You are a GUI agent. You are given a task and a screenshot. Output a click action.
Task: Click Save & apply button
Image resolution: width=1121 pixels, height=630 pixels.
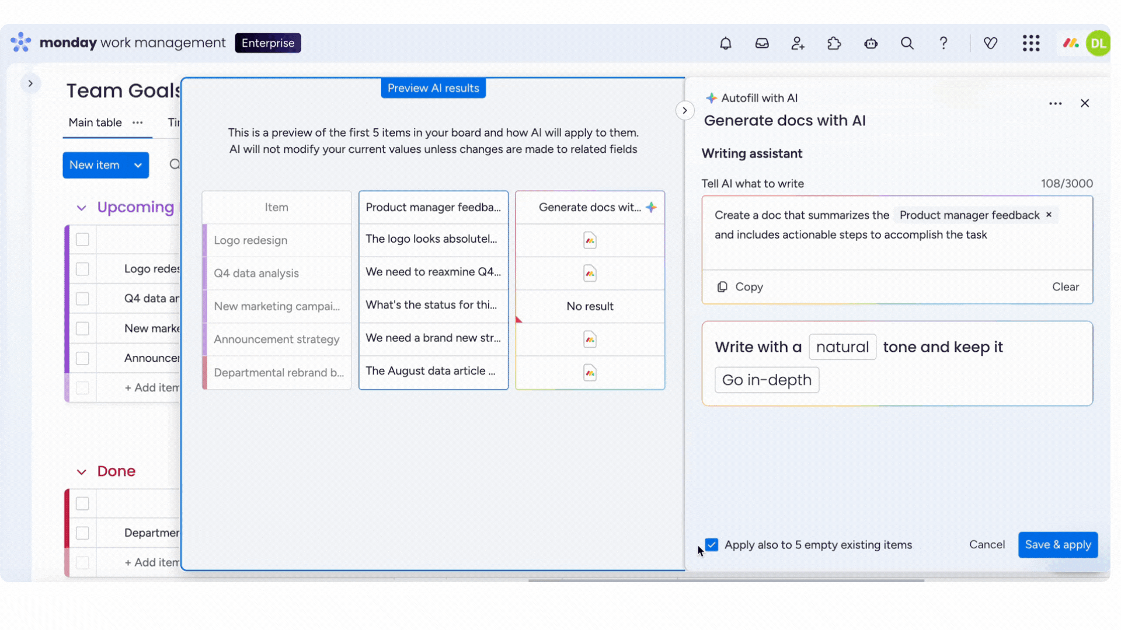pyautogui.click(x=1057, y=545)
